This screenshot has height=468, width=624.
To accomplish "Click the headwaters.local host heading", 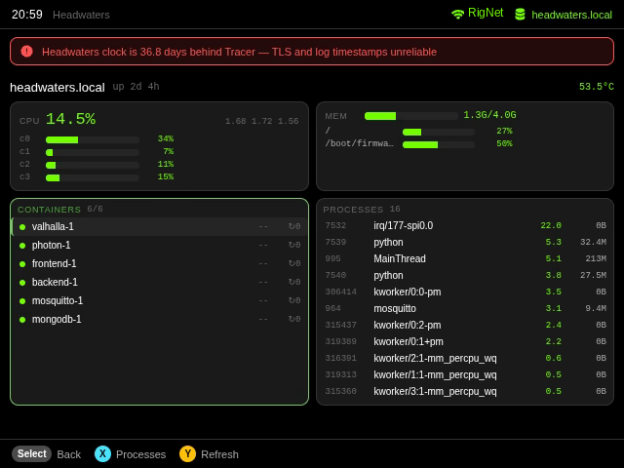I will (58, 88).
